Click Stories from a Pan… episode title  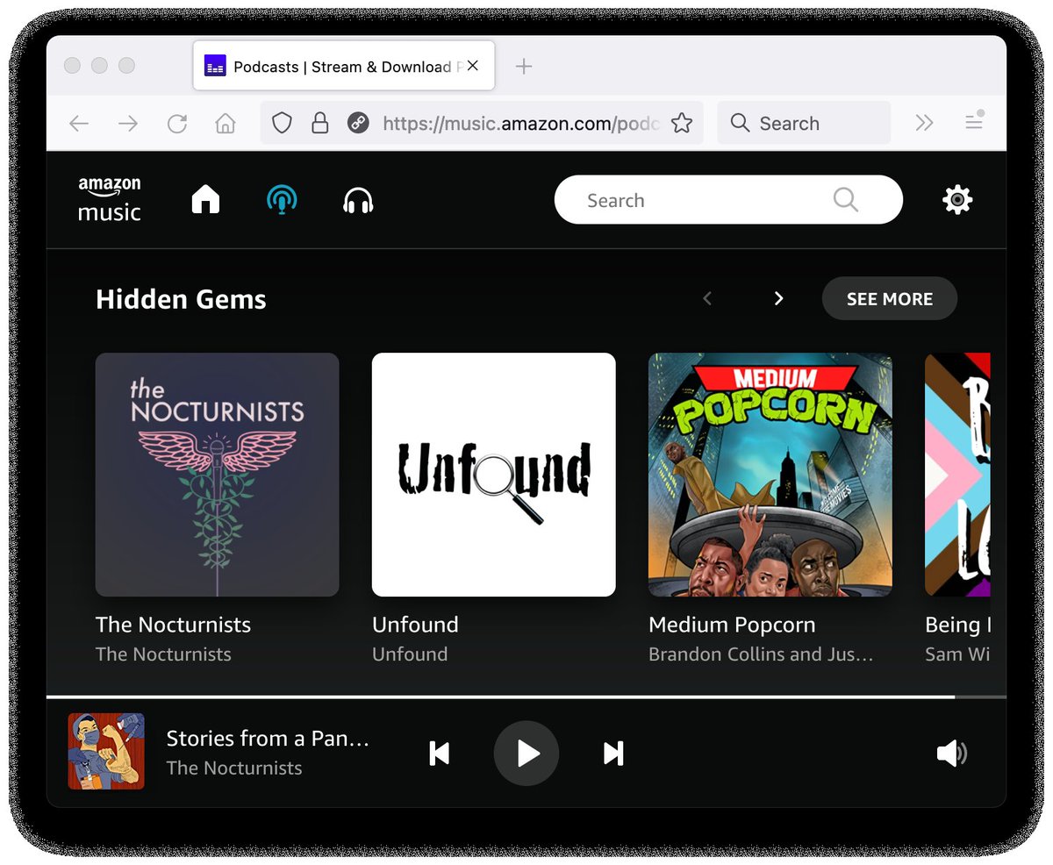(268, 739)
